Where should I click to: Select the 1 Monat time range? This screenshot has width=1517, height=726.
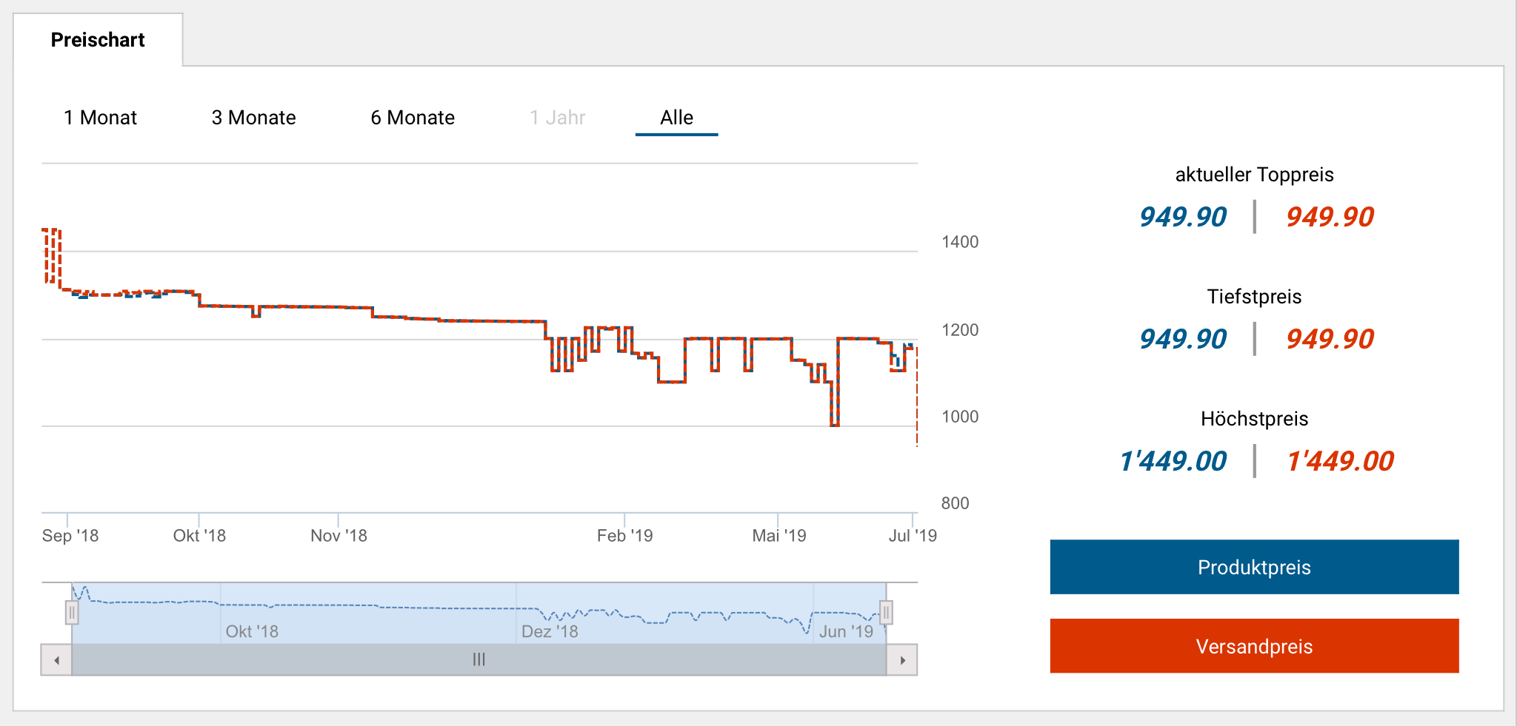100,118
